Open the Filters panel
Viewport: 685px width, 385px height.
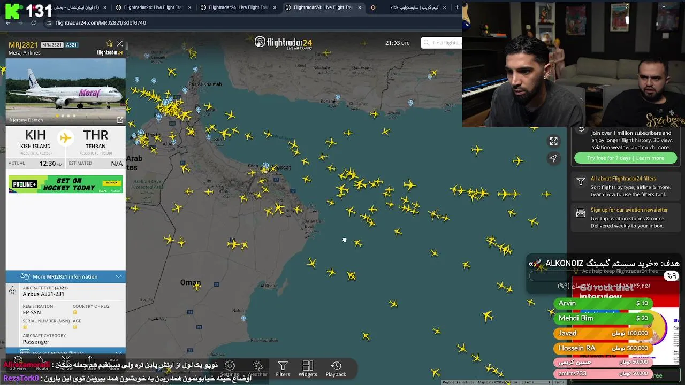(x=283, y=369)
